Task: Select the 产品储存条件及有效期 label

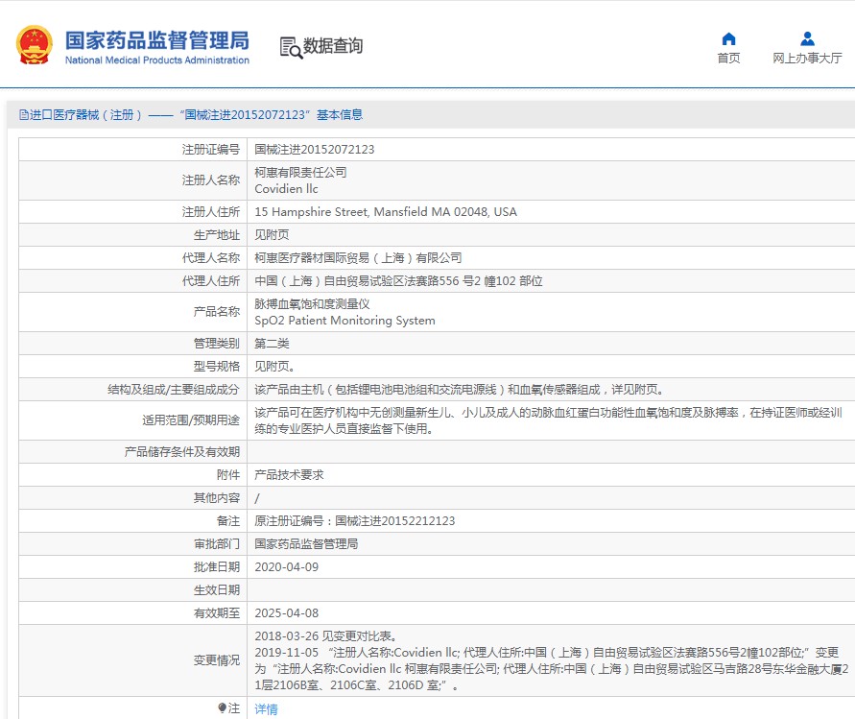Action: coord(182,452)
